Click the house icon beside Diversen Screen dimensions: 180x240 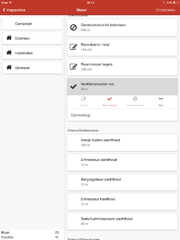(9, 68)
